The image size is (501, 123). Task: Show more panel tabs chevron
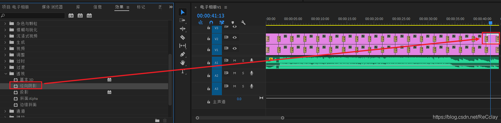(x=171, y=7)
